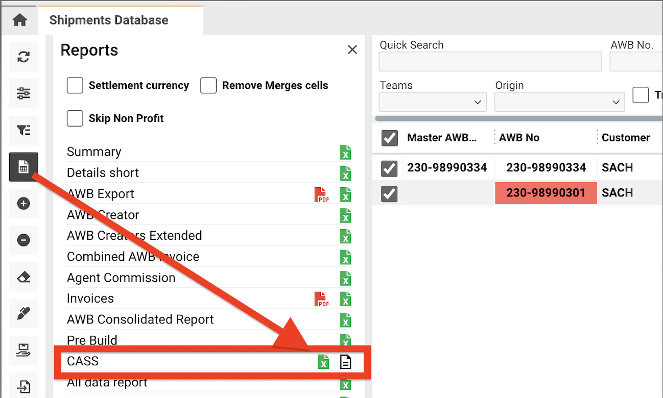Download Invoices as PDF

(321, 299)
